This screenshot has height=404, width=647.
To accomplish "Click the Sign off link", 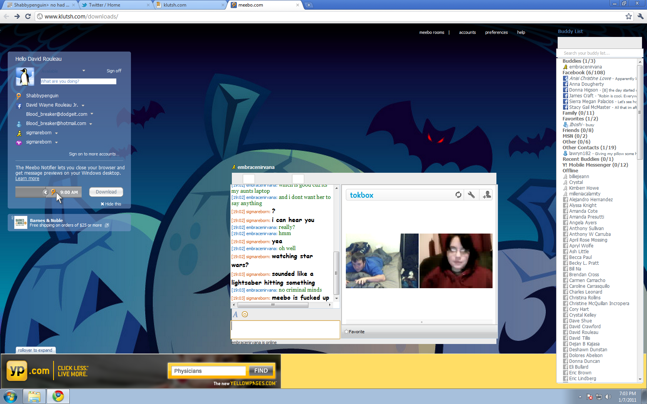I will pos(114,71).
